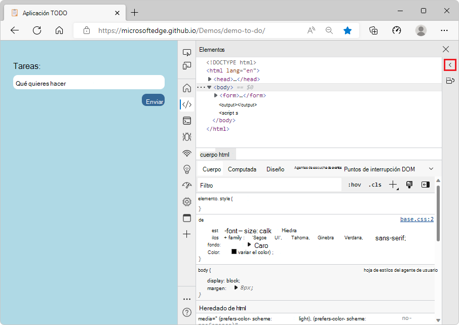Image resolution: width=459 pixels, height=325 pixels.
Task: Select the output element in DOM tree
Action: click(x=238, y=105)
